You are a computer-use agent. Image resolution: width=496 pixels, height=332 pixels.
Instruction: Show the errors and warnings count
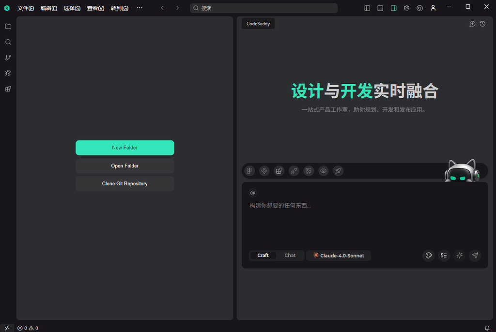(x=28, y=328)
